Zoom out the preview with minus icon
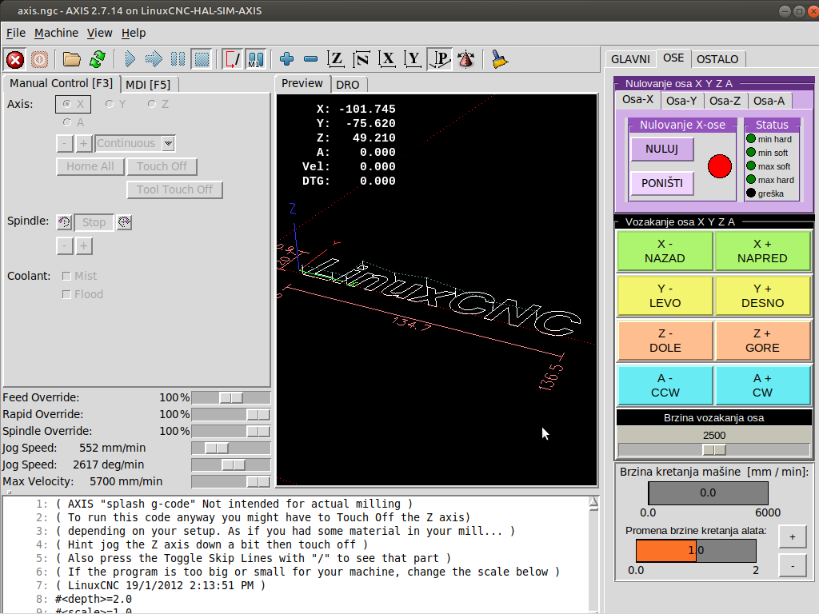The height and width of the screenshot is (614, 819). click(x=311, y=59)
